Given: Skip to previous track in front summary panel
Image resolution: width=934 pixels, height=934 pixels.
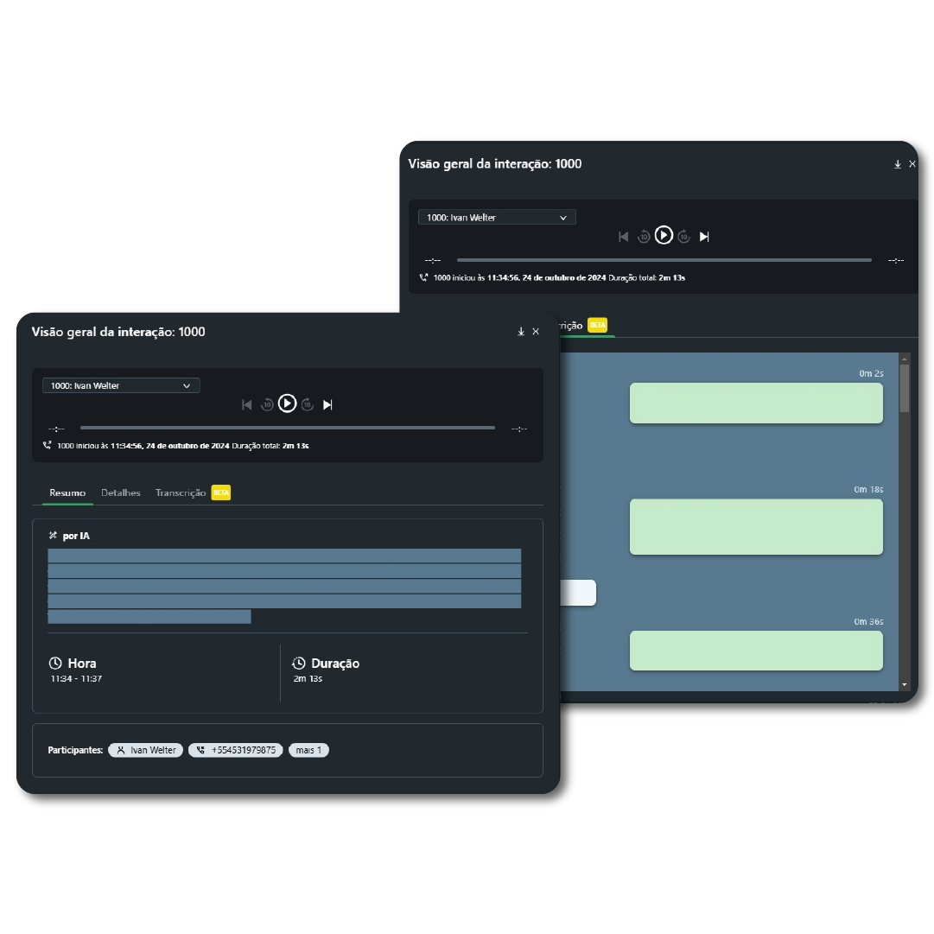Looking at the screenshot, I should 247,404.
